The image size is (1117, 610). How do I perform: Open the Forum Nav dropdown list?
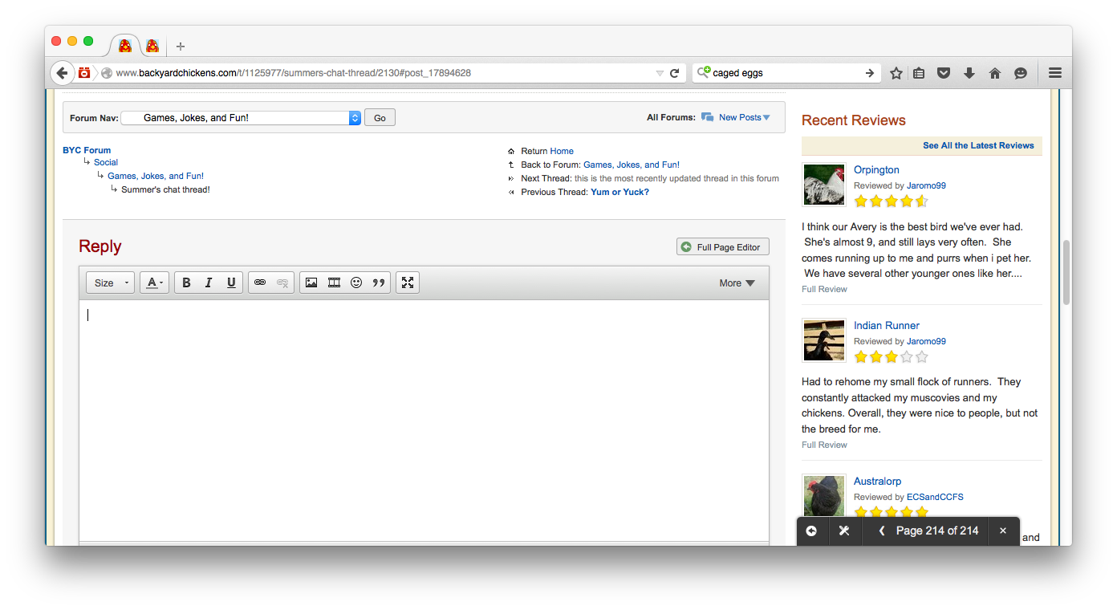pyautogui.click(x=241, y=118)
